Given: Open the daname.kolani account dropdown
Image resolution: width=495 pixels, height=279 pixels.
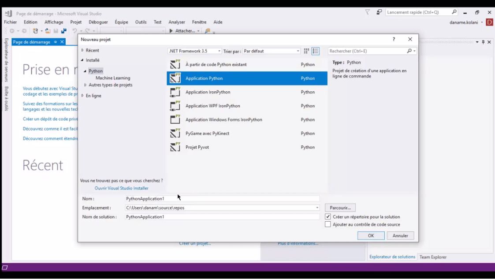Looking at the screenshot, I should click(x=482, y=22).
